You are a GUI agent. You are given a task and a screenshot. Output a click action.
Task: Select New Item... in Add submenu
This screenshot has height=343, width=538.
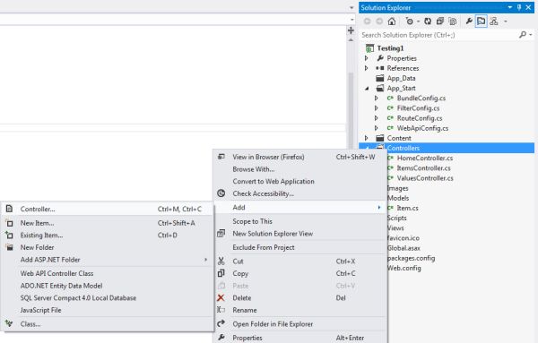108,223
